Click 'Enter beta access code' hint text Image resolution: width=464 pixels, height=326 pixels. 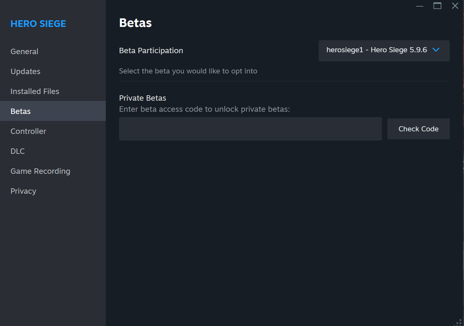pos(204,109)
